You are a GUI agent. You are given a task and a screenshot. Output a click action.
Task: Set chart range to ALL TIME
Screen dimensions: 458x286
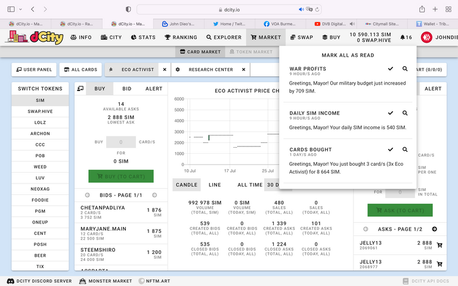[250, 185]
